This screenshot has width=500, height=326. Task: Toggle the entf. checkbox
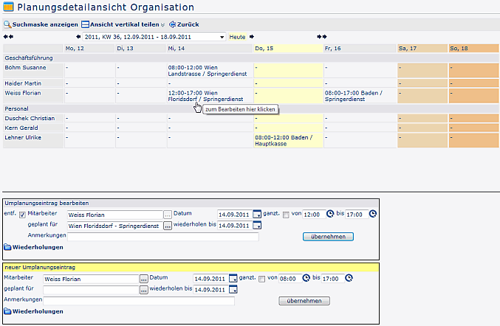pyautogui.click(x=21, y=215)
